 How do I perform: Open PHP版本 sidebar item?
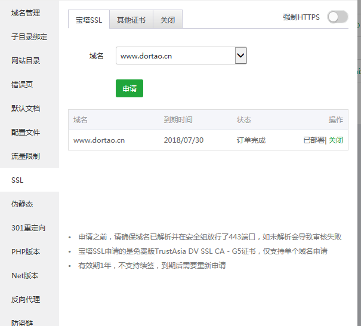[26, 252]
